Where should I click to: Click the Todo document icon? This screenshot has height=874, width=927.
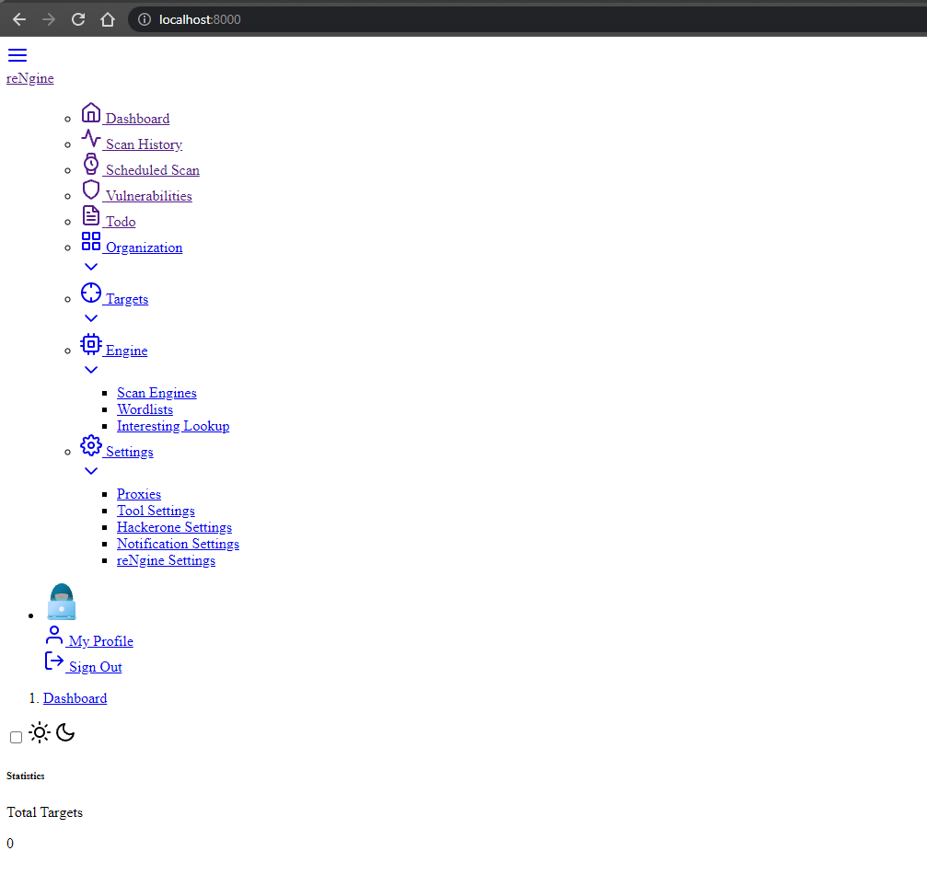click(91, 215)
